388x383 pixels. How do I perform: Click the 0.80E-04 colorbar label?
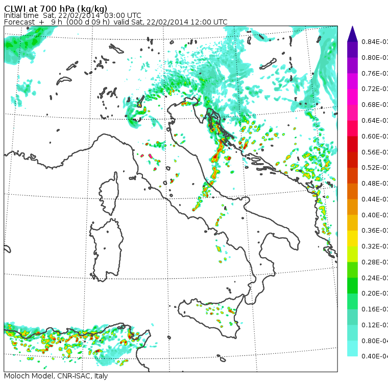(x=375, y=341)
